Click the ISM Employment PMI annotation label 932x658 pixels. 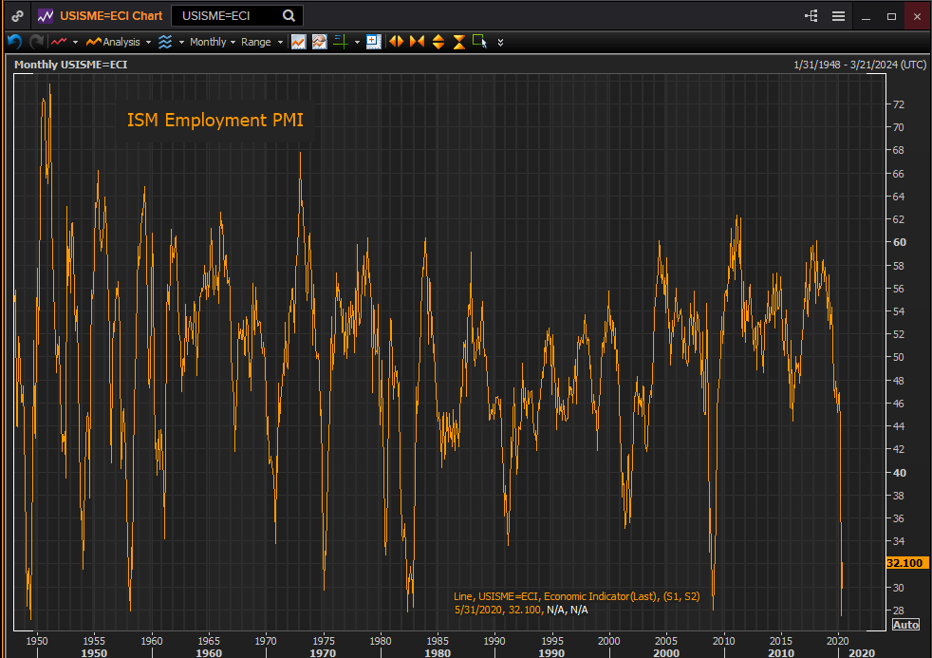coord(215,120)
